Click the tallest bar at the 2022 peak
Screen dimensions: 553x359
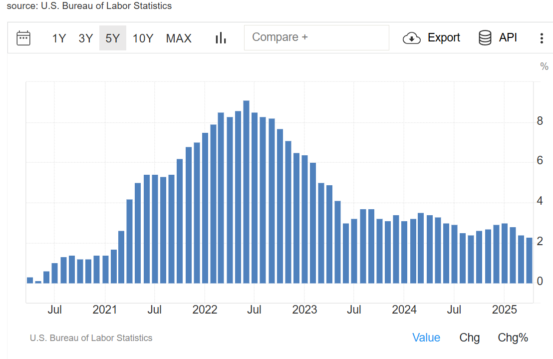click(246, 192)
